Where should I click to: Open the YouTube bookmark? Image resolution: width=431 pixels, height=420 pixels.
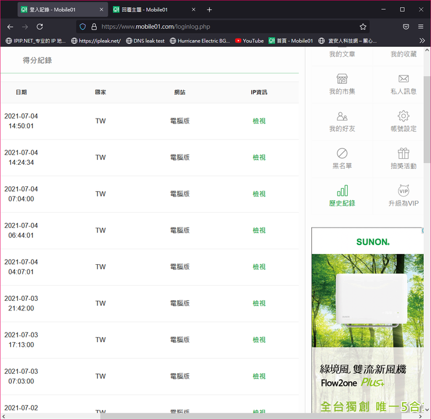(x=249, y=41)
